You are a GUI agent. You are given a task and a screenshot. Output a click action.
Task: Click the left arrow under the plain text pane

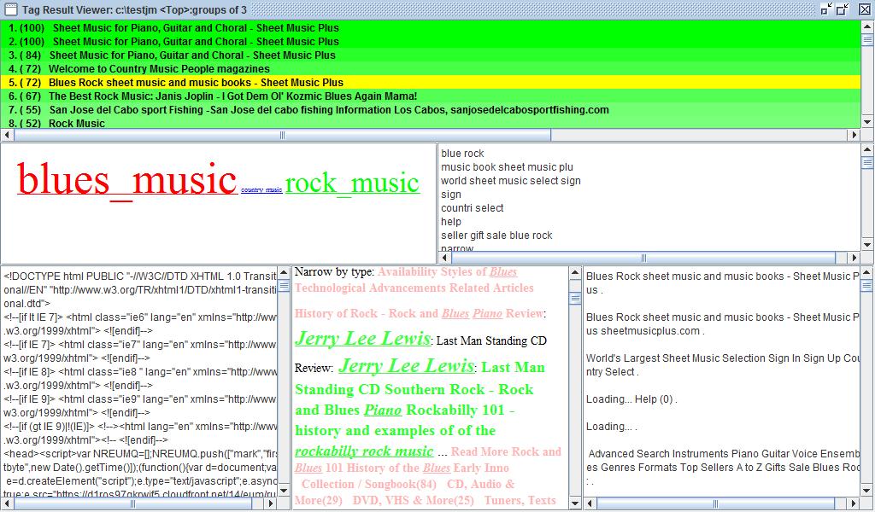click(x=590, y=503)
